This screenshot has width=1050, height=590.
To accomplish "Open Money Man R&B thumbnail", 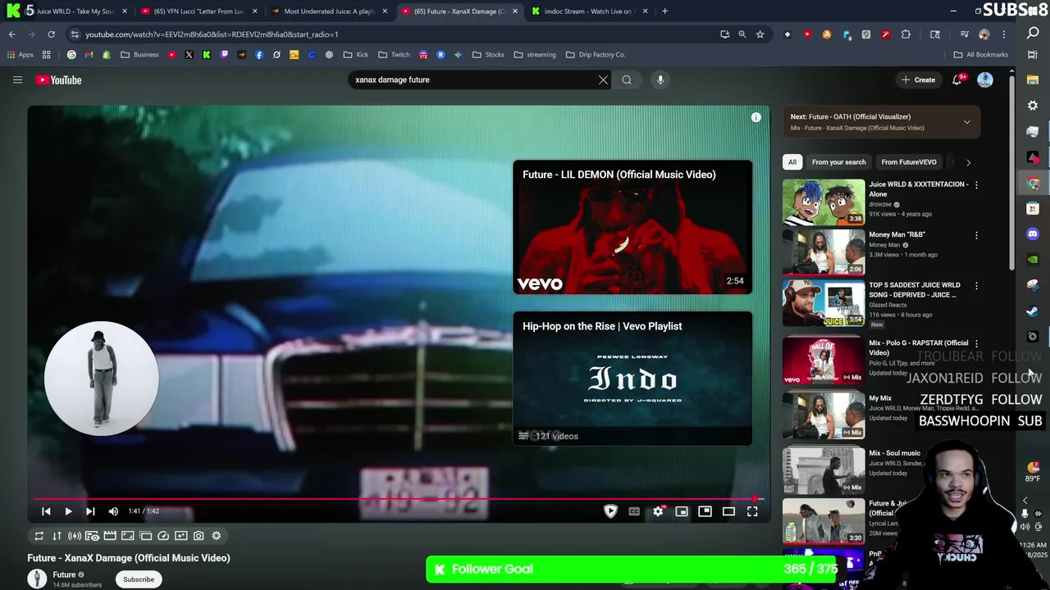I will click(x=824, y=252).
